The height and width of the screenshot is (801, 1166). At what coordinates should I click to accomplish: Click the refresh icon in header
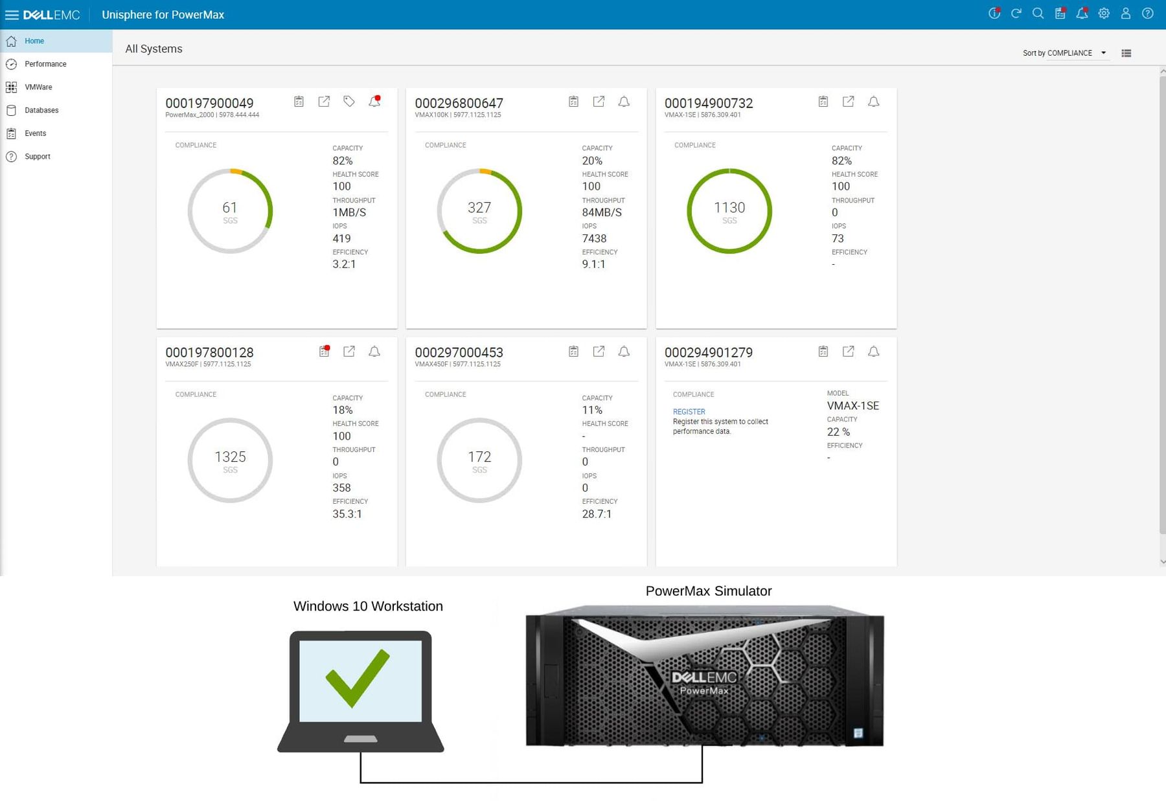pyautogui.click(x=1016, y=14)
